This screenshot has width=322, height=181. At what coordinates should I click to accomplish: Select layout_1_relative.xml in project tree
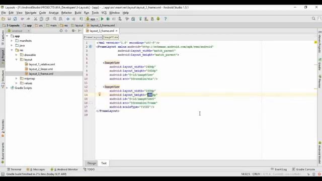point(42,64)
